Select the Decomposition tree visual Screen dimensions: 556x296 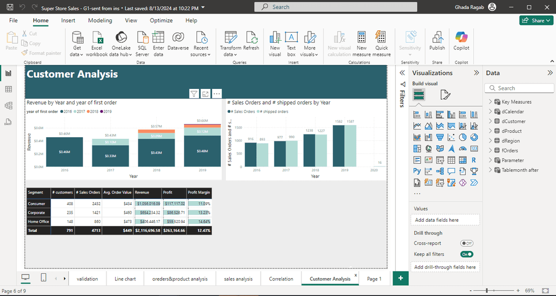[440, 171]
